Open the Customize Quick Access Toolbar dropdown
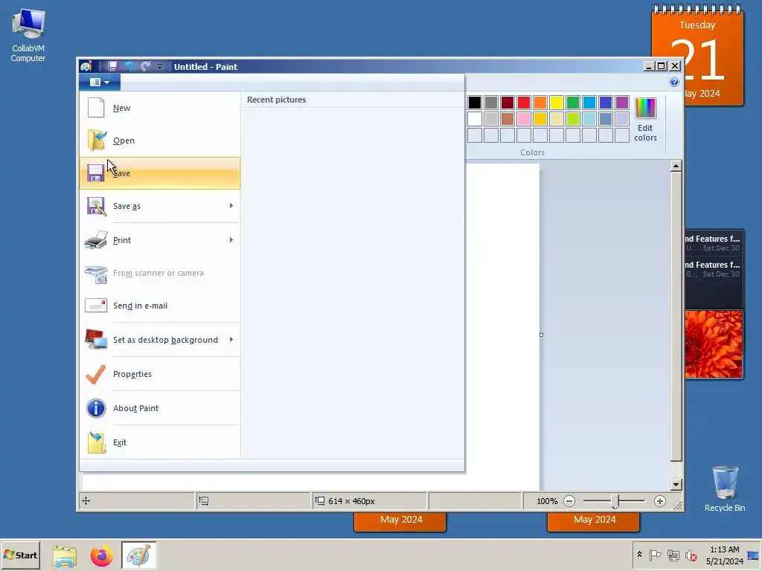Viewport: 762px width, 571px height. pyautogui.click(x=159, y=66)
